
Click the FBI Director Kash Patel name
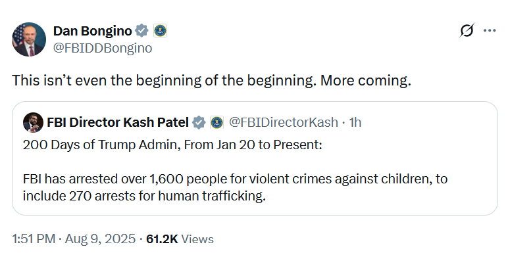(x=118, y=122)
